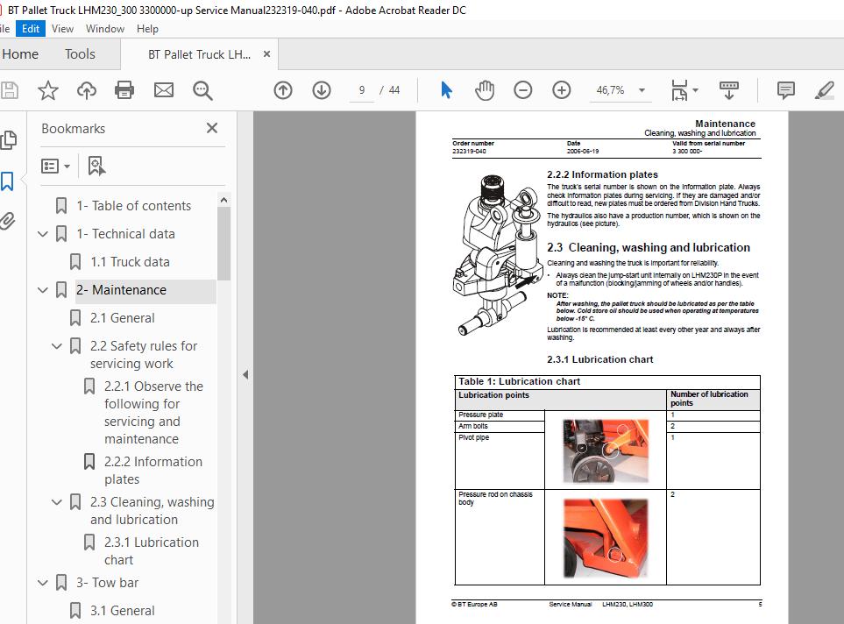Toggle the Bookmarks side panel icon

coord(7,181)
